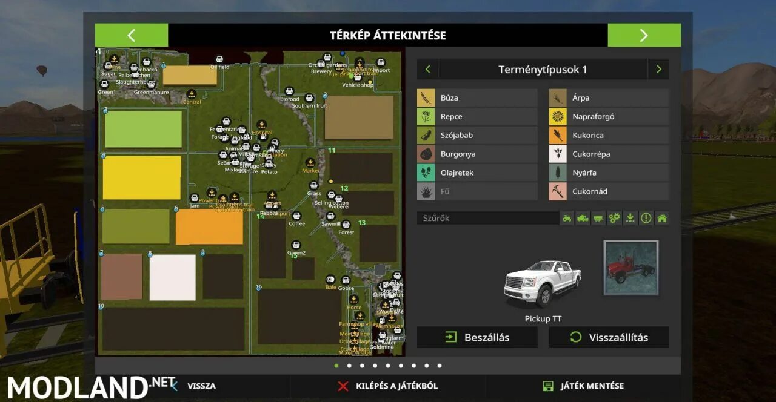The width and height of the screenshot is (776, 402).
Task: Toggle the house filter icon
Action: click(662, 219)
